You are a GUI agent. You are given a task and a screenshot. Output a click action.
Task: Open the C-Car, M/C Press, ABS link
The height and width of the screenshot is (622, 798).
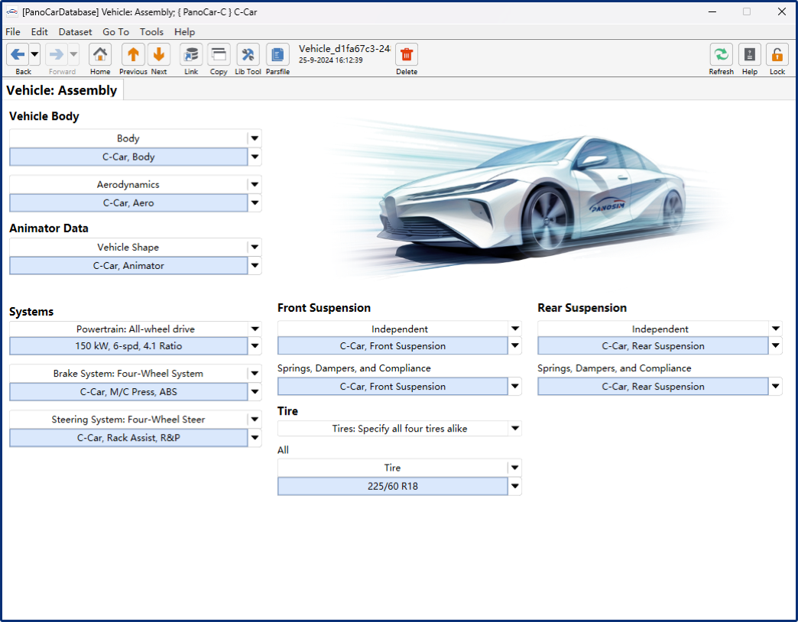click(x=128, y=391)
